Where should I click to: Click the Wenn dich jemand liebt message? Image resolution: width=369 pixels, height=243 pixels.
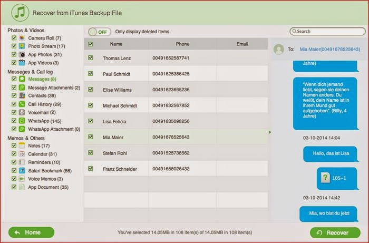pyautogui.click(x=325, y=103)
